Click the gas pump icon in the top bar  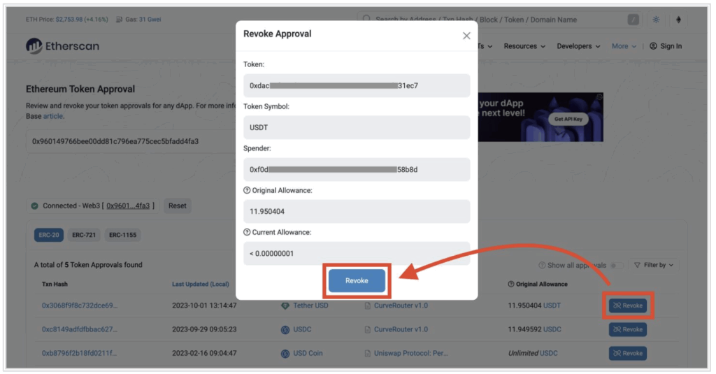[x=119, y=19]
